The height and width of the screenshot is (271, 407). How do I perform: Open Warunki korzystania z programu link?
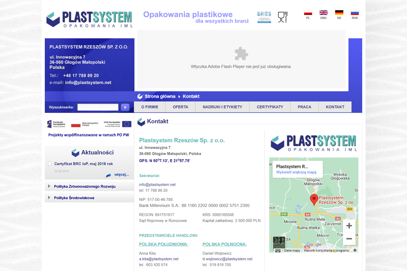point(326,251)
